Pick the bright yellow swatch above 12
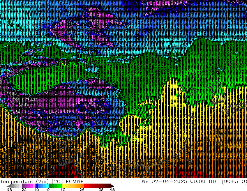247x191 pixels. click(64, 186)
